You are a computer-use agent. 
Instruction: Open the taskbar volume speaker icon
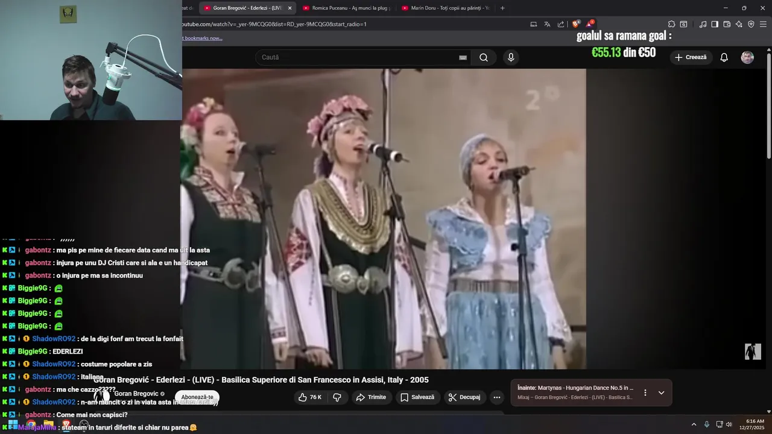pos(729,424)
